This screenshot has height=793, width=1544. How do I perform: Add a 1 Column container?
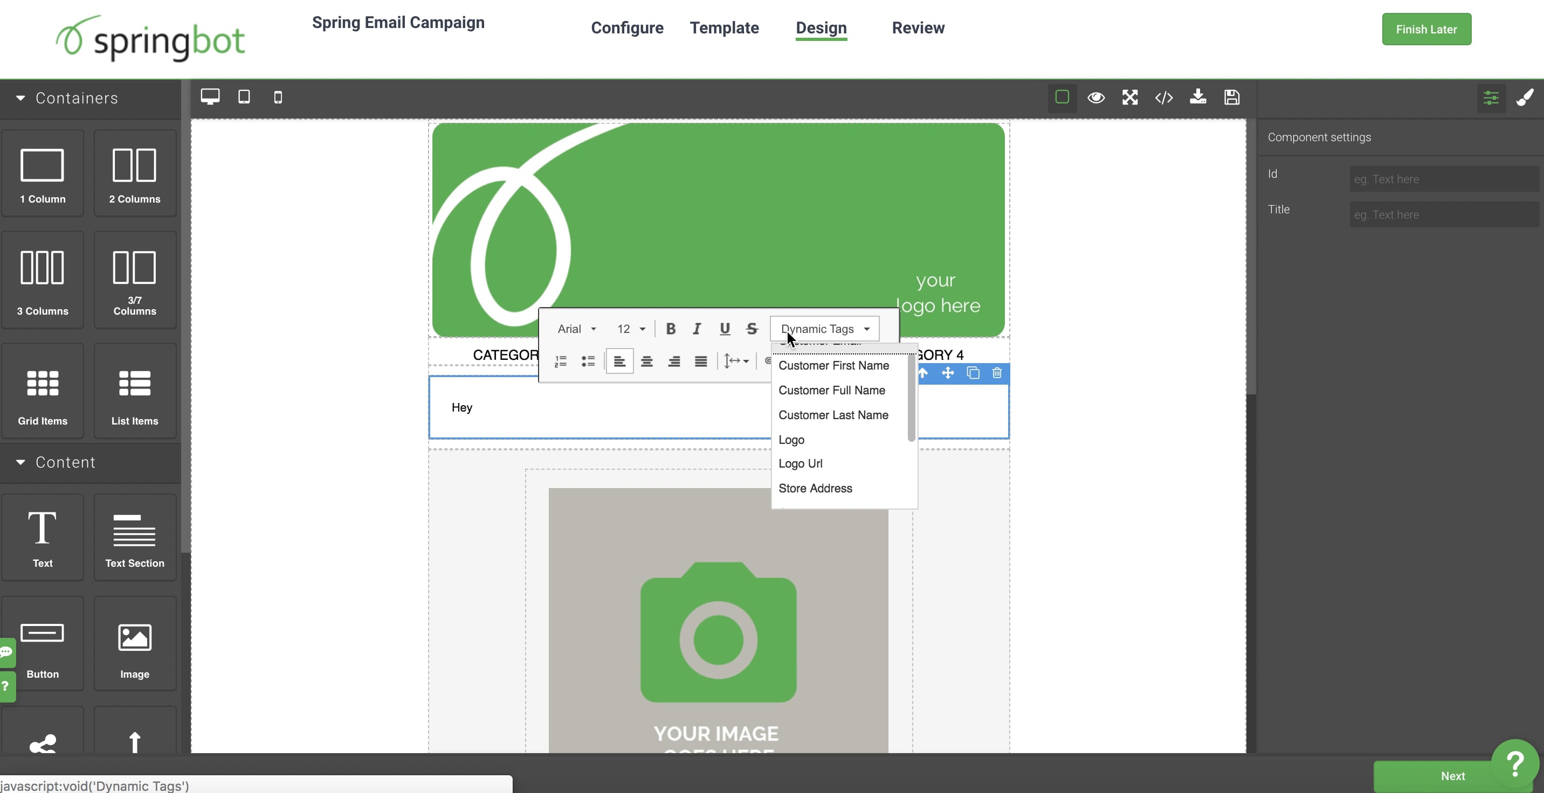pyautogui.click(x=43, y=173)
